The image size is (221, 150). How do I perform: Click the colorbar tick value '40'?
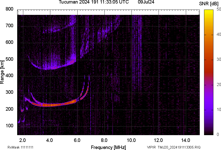(x=219, y=35)
